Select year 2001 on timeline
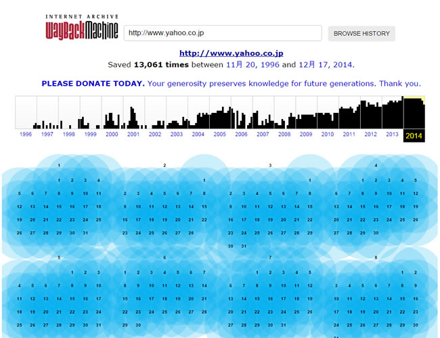This screenshot has width=440, height=338. (133, 135)
